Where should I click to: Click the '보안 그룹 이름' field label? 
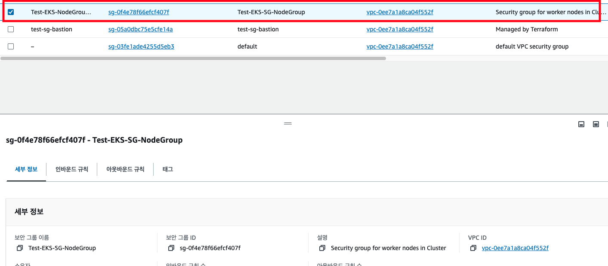(x=32, y=238)
